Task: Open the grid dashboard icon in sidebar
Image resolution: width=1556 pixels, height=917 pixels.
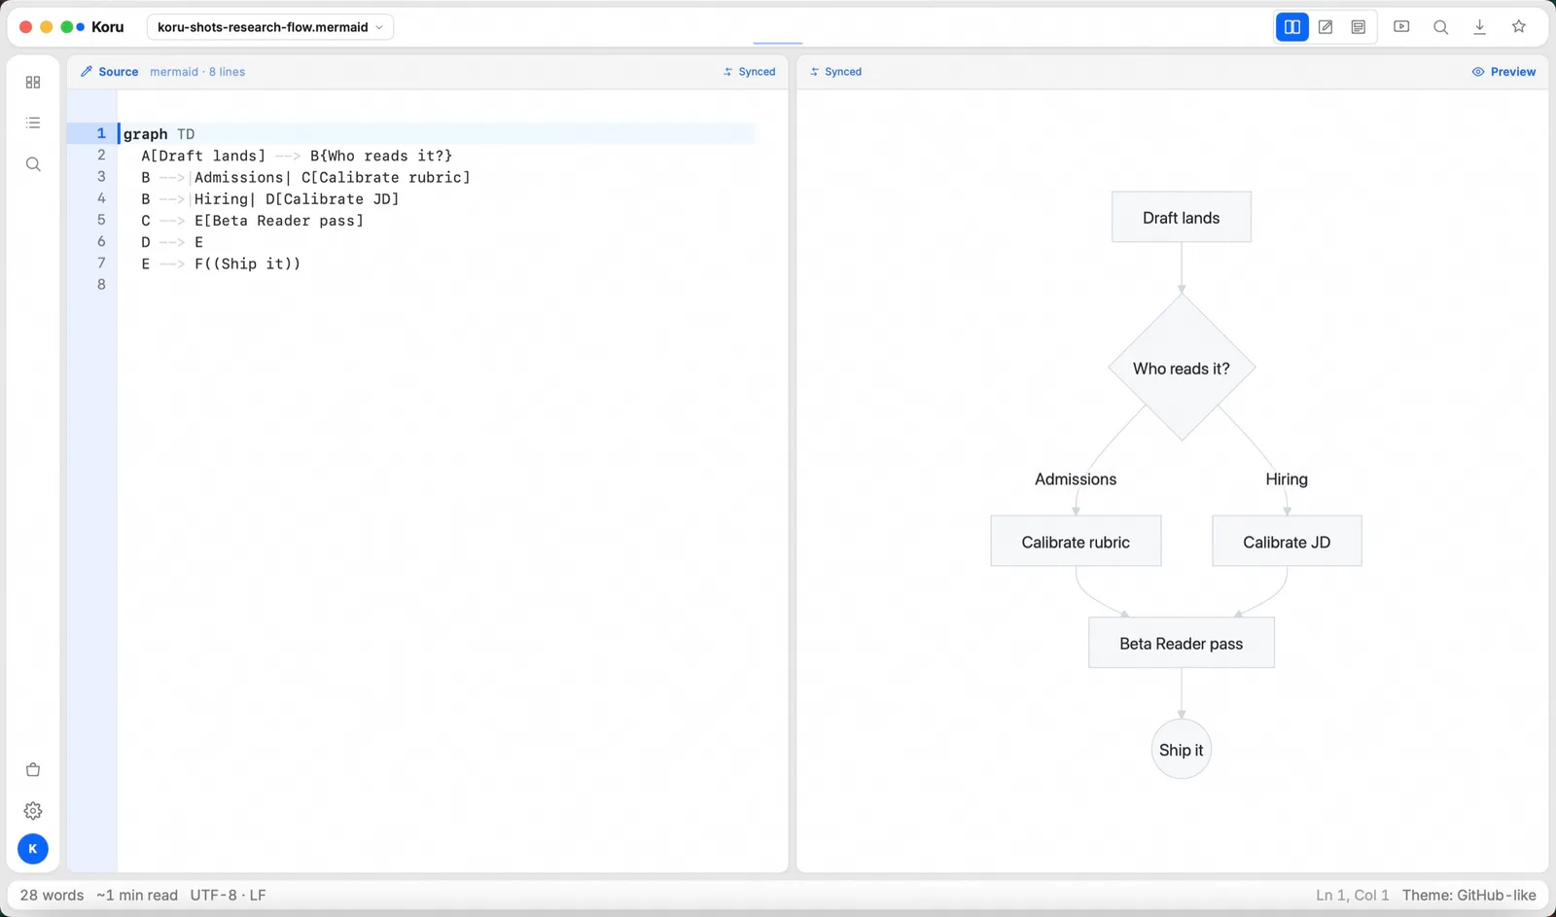Action: pos(33,83)
